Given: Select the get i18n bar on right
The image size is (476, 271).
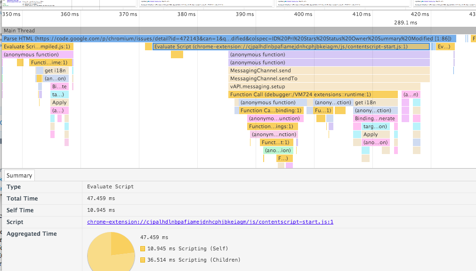Looking at the screenshot, I should [x=376, y=102].
